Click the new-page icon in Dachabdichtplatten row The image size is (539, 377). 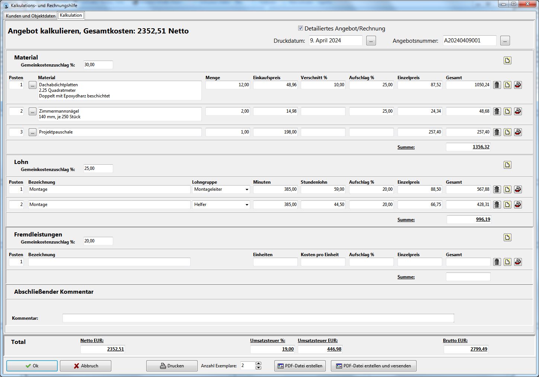[x=507, y=85]
